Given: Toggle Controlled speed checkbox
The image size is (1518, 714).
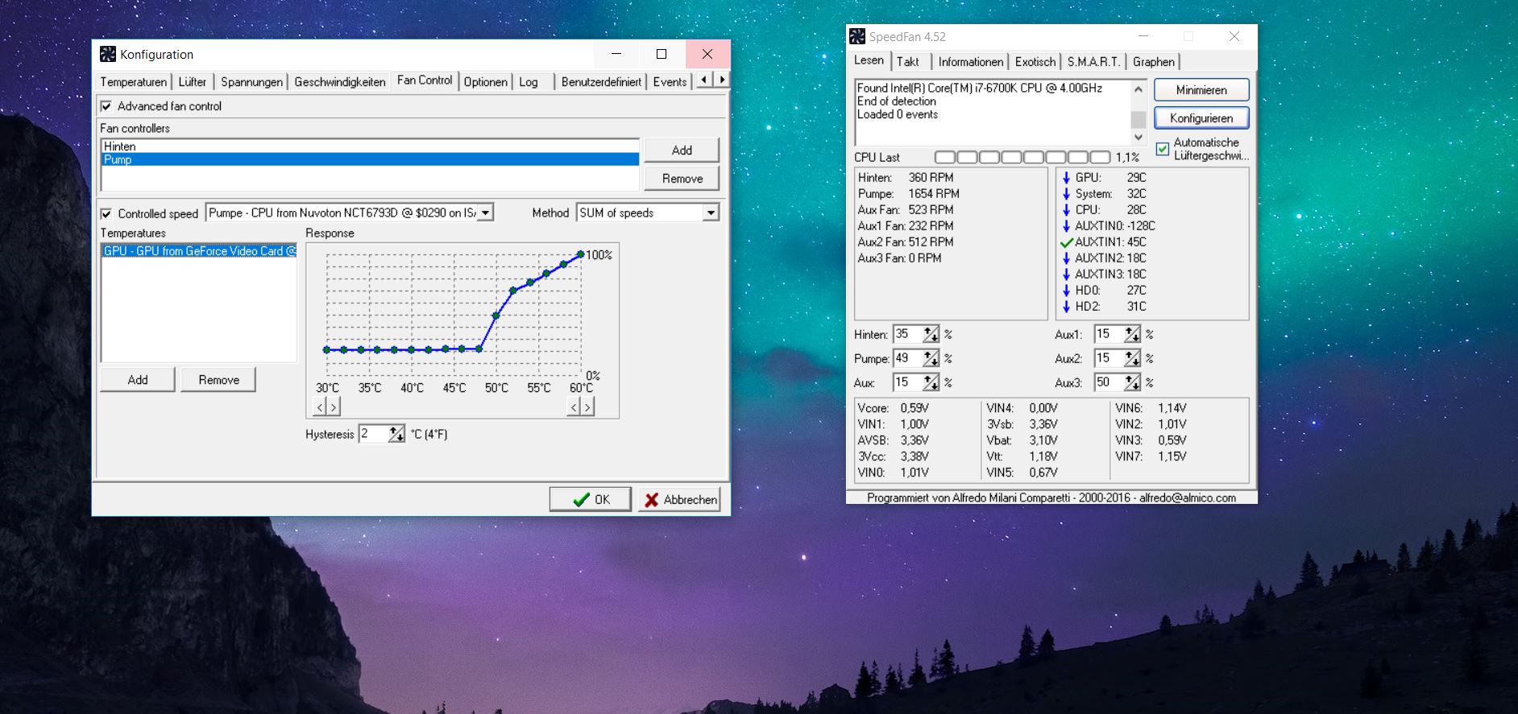Looking at the screenshot, I should [x=106, y=213].
